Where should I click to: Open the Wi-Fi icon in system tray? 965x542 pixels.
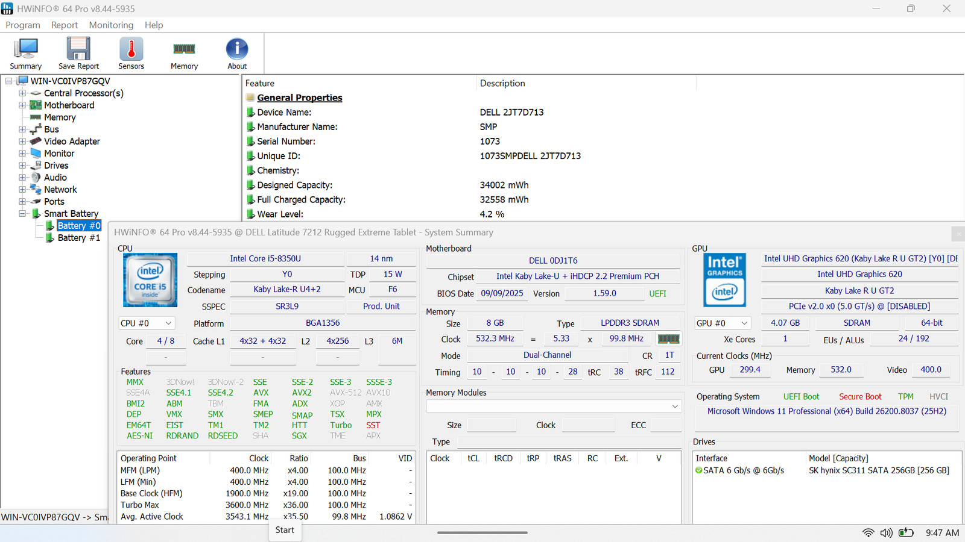[868, 533]
